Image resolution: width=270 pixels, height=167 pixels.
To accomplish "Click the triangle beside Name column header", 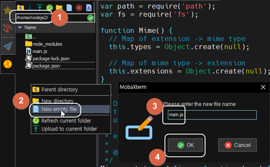I will tap(20, 27).
